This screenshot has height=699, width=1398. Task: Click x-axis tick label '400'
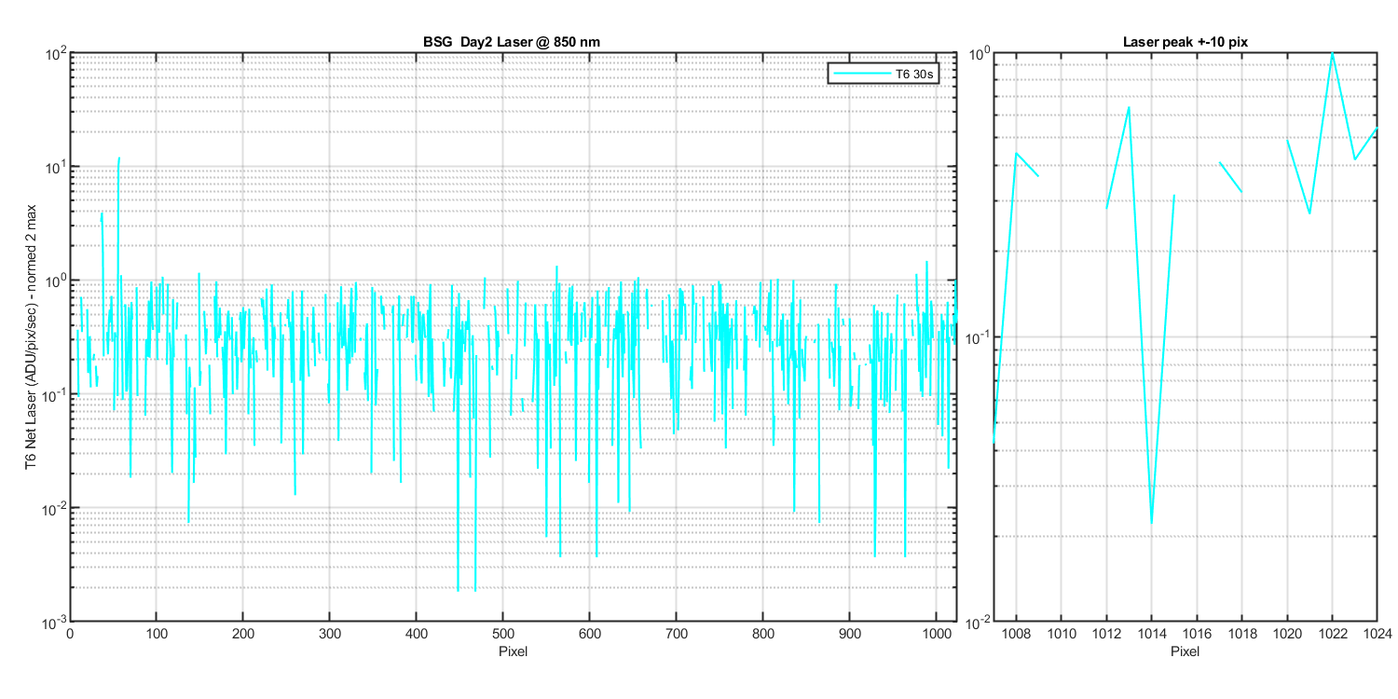click(x=417, y=634)
